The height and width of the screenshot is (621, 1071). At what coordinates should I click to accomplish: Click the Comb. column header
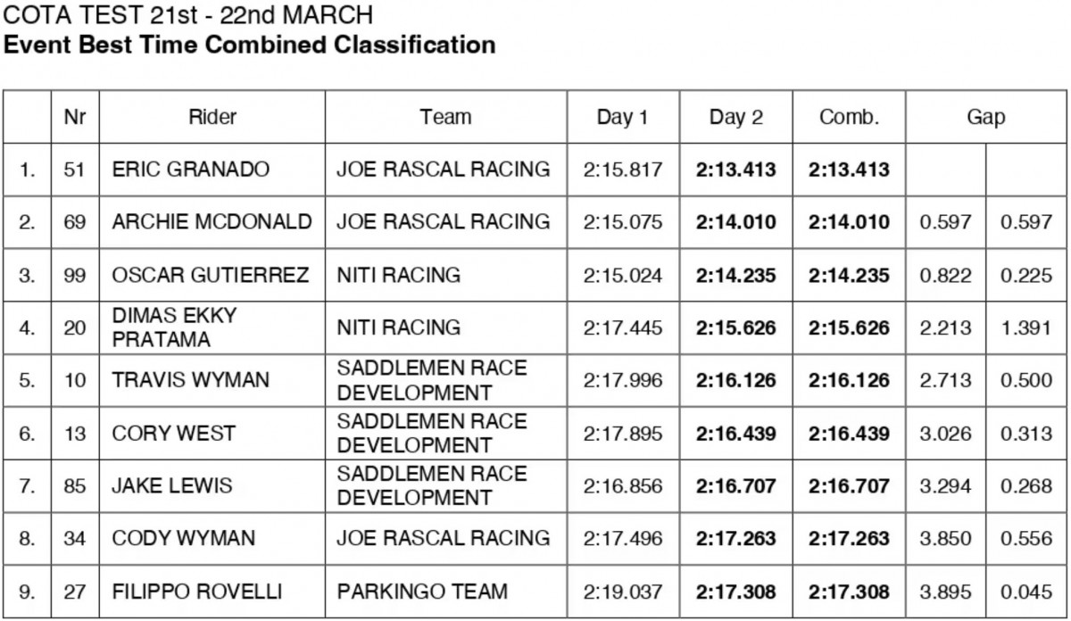[849, 118]
